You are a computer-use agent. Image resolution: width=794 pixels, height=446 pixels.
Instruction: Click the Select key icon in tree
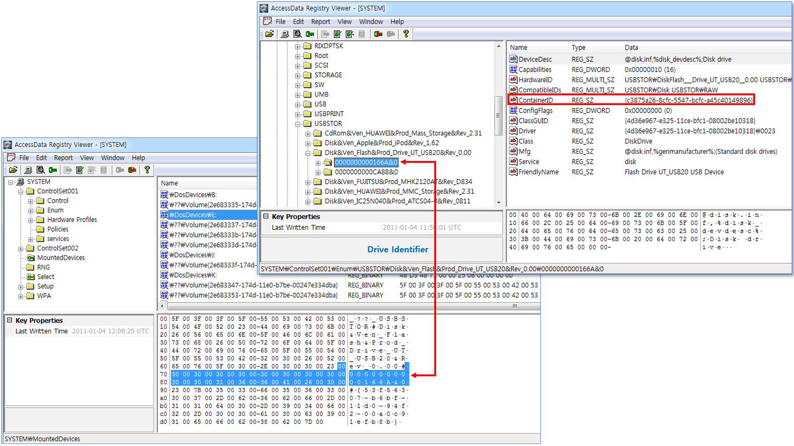pos(31,277)
